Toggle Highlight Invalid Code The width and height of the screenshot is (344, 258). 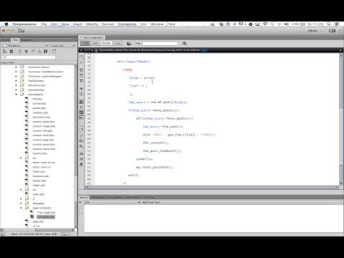tap(82, 107)
